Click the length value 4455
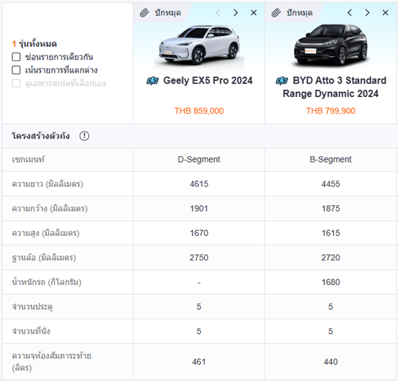The image size is (398, 382). coord(330,183)
